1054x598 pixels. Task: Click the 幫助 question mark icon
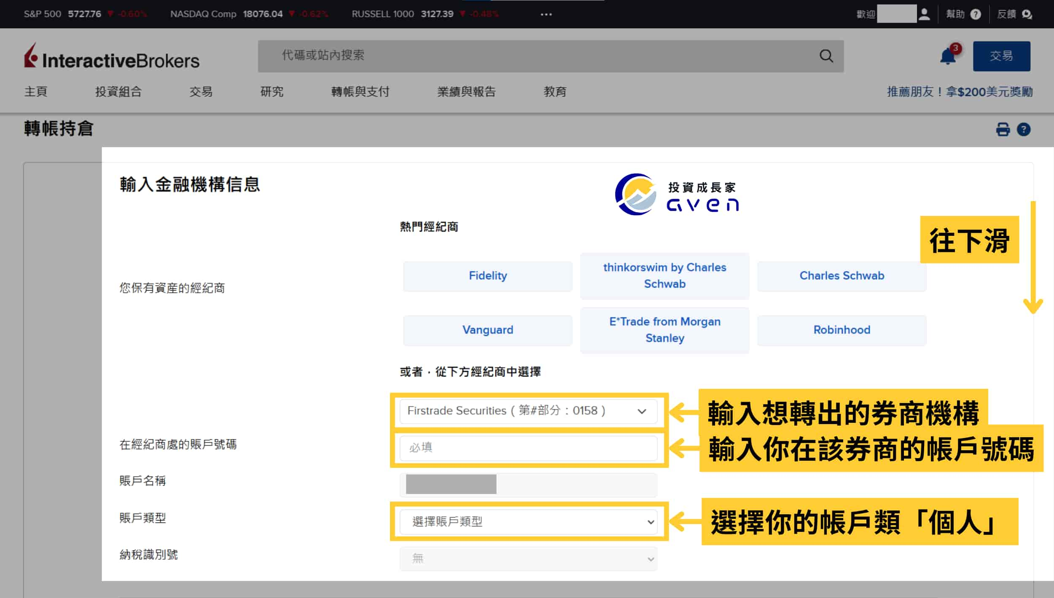click(x=976, y=14)
